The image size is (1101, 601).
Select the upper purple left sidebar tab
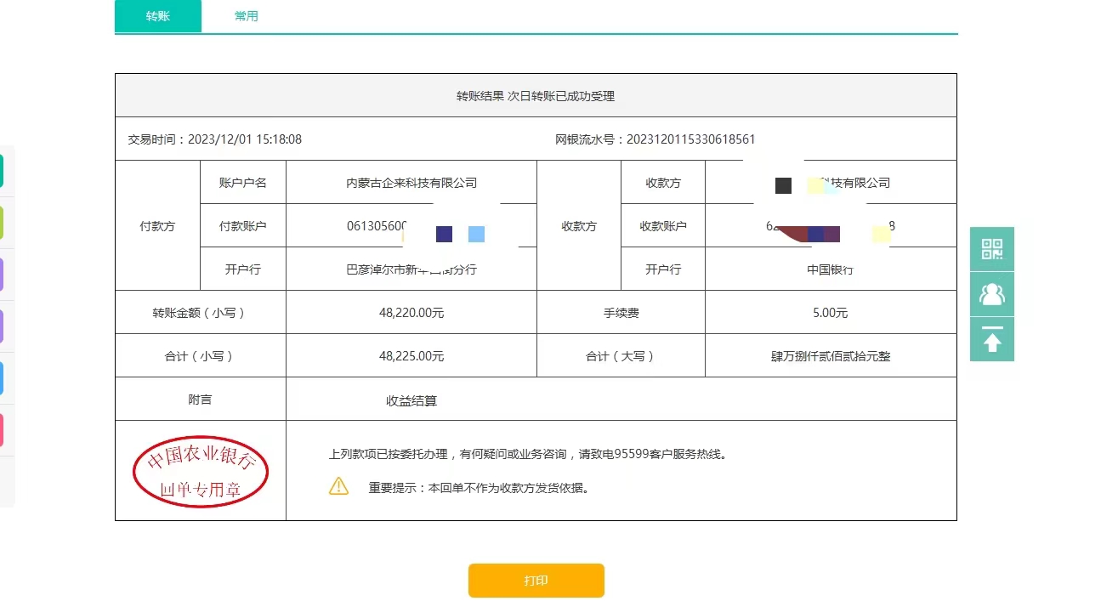coord(2,275)
